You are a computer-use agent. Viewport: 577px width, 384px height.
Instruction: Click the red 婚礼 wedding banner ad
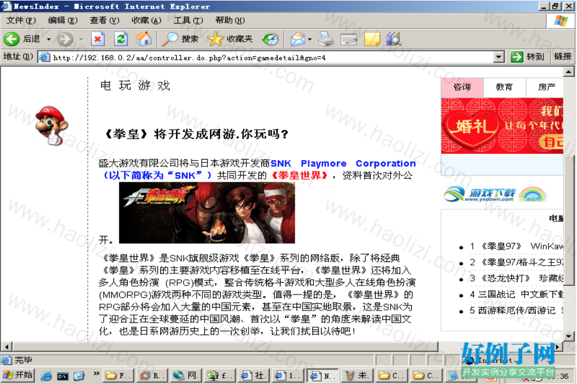pos(502,126)
